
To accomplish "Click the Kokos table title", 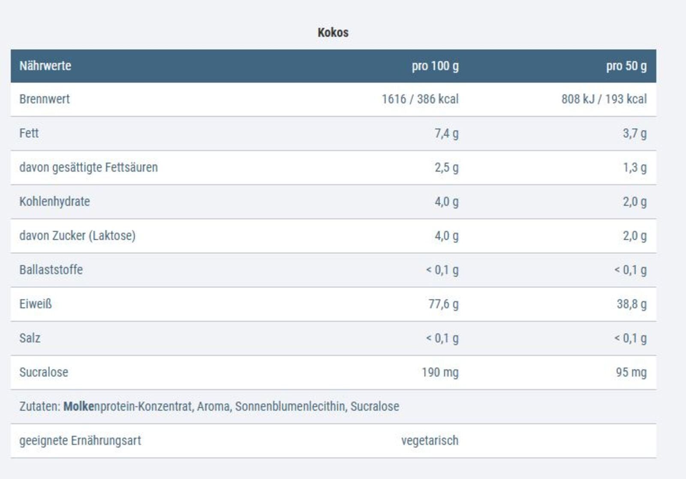I will point(333,33).
